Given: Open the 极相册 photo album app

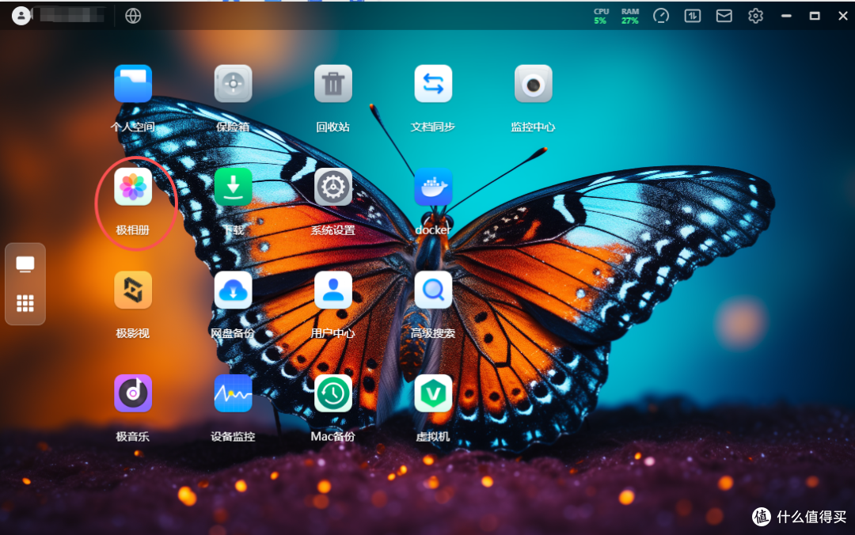Looking at the screenshot, I should pyautogui.click(x=133, y=187).
